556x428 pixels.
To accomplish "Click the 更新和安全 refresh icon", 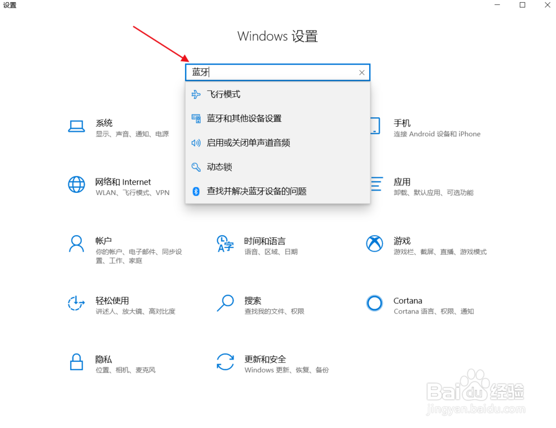I will coord(225,362).
